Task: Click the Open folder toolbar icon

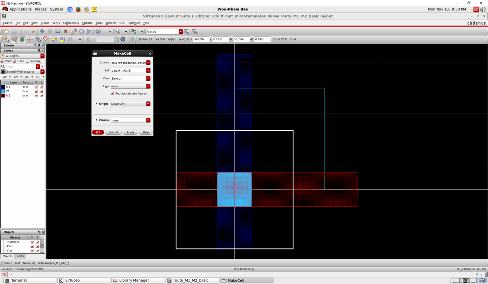Action: (6, 32)
